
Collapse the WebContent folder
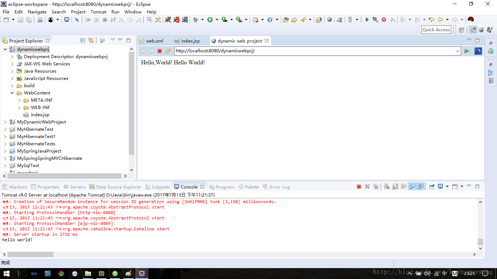[12, 93]
